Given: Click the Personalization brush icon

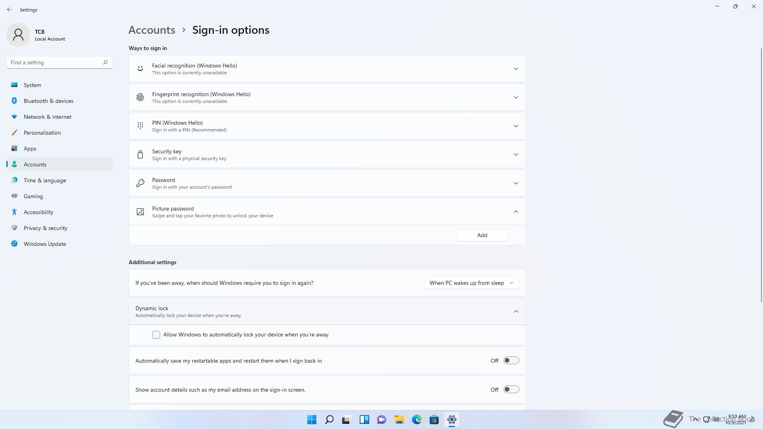Looking at the screenshot, I should pyautogui.click(x=14, y=132).
